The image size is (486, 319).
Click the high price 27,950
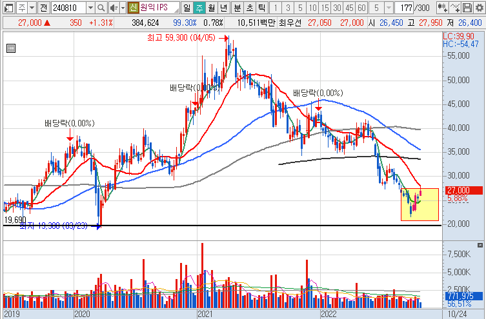pos(430,23)
